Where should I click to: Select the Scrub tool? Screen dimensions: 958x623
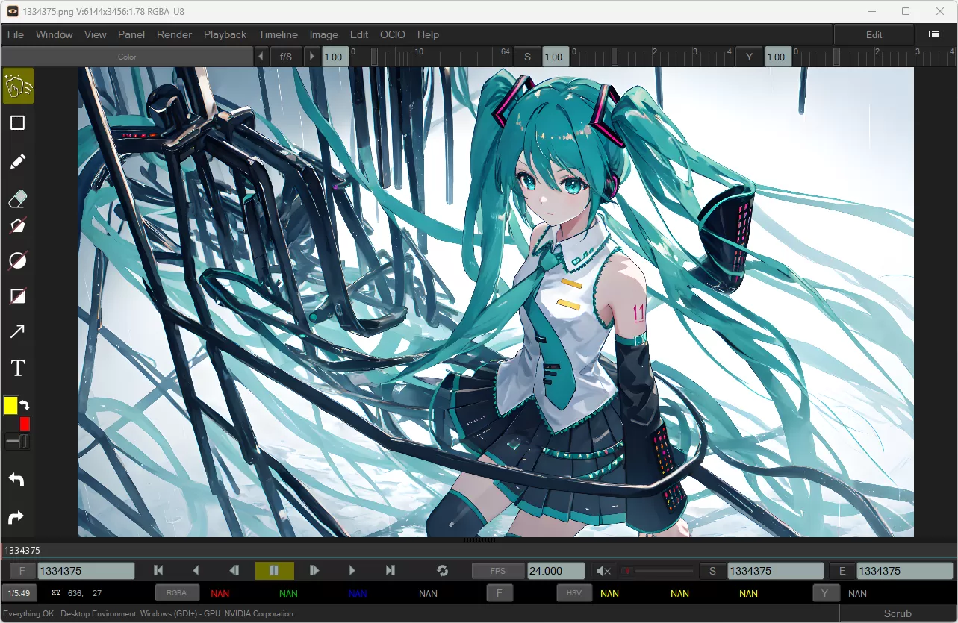click(x=17, y=85)
